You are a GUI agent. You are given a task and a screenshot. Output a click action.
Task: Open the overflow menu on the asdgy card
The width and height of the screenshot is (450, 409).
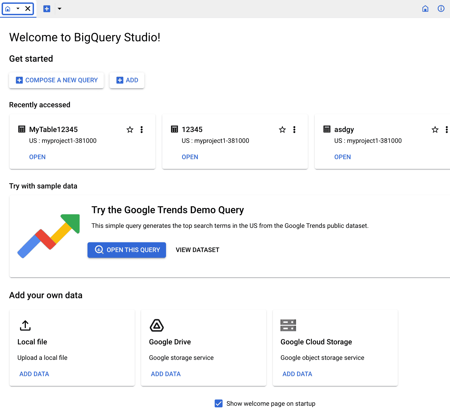point(447,130)
